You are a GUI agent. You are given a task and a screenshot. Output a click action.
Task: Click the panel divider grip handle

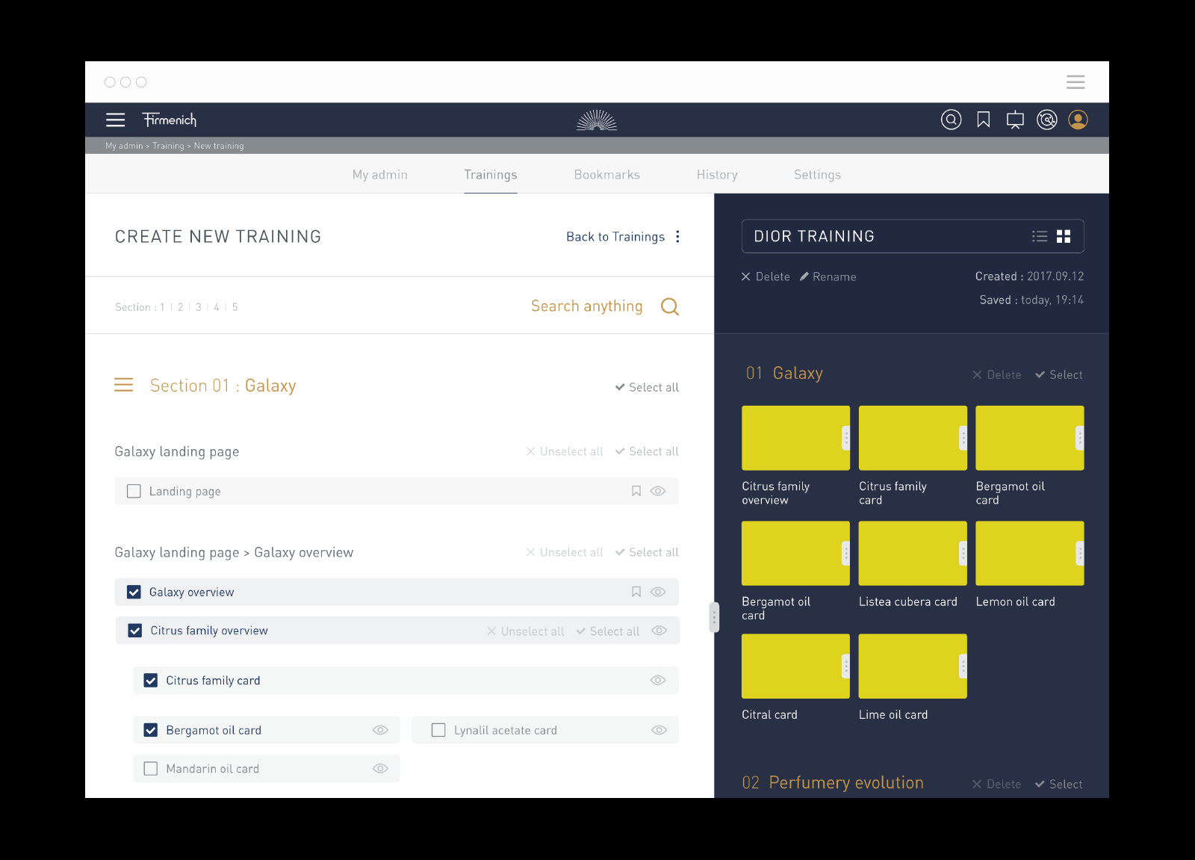pyautogui.click(x=714, y=617)
